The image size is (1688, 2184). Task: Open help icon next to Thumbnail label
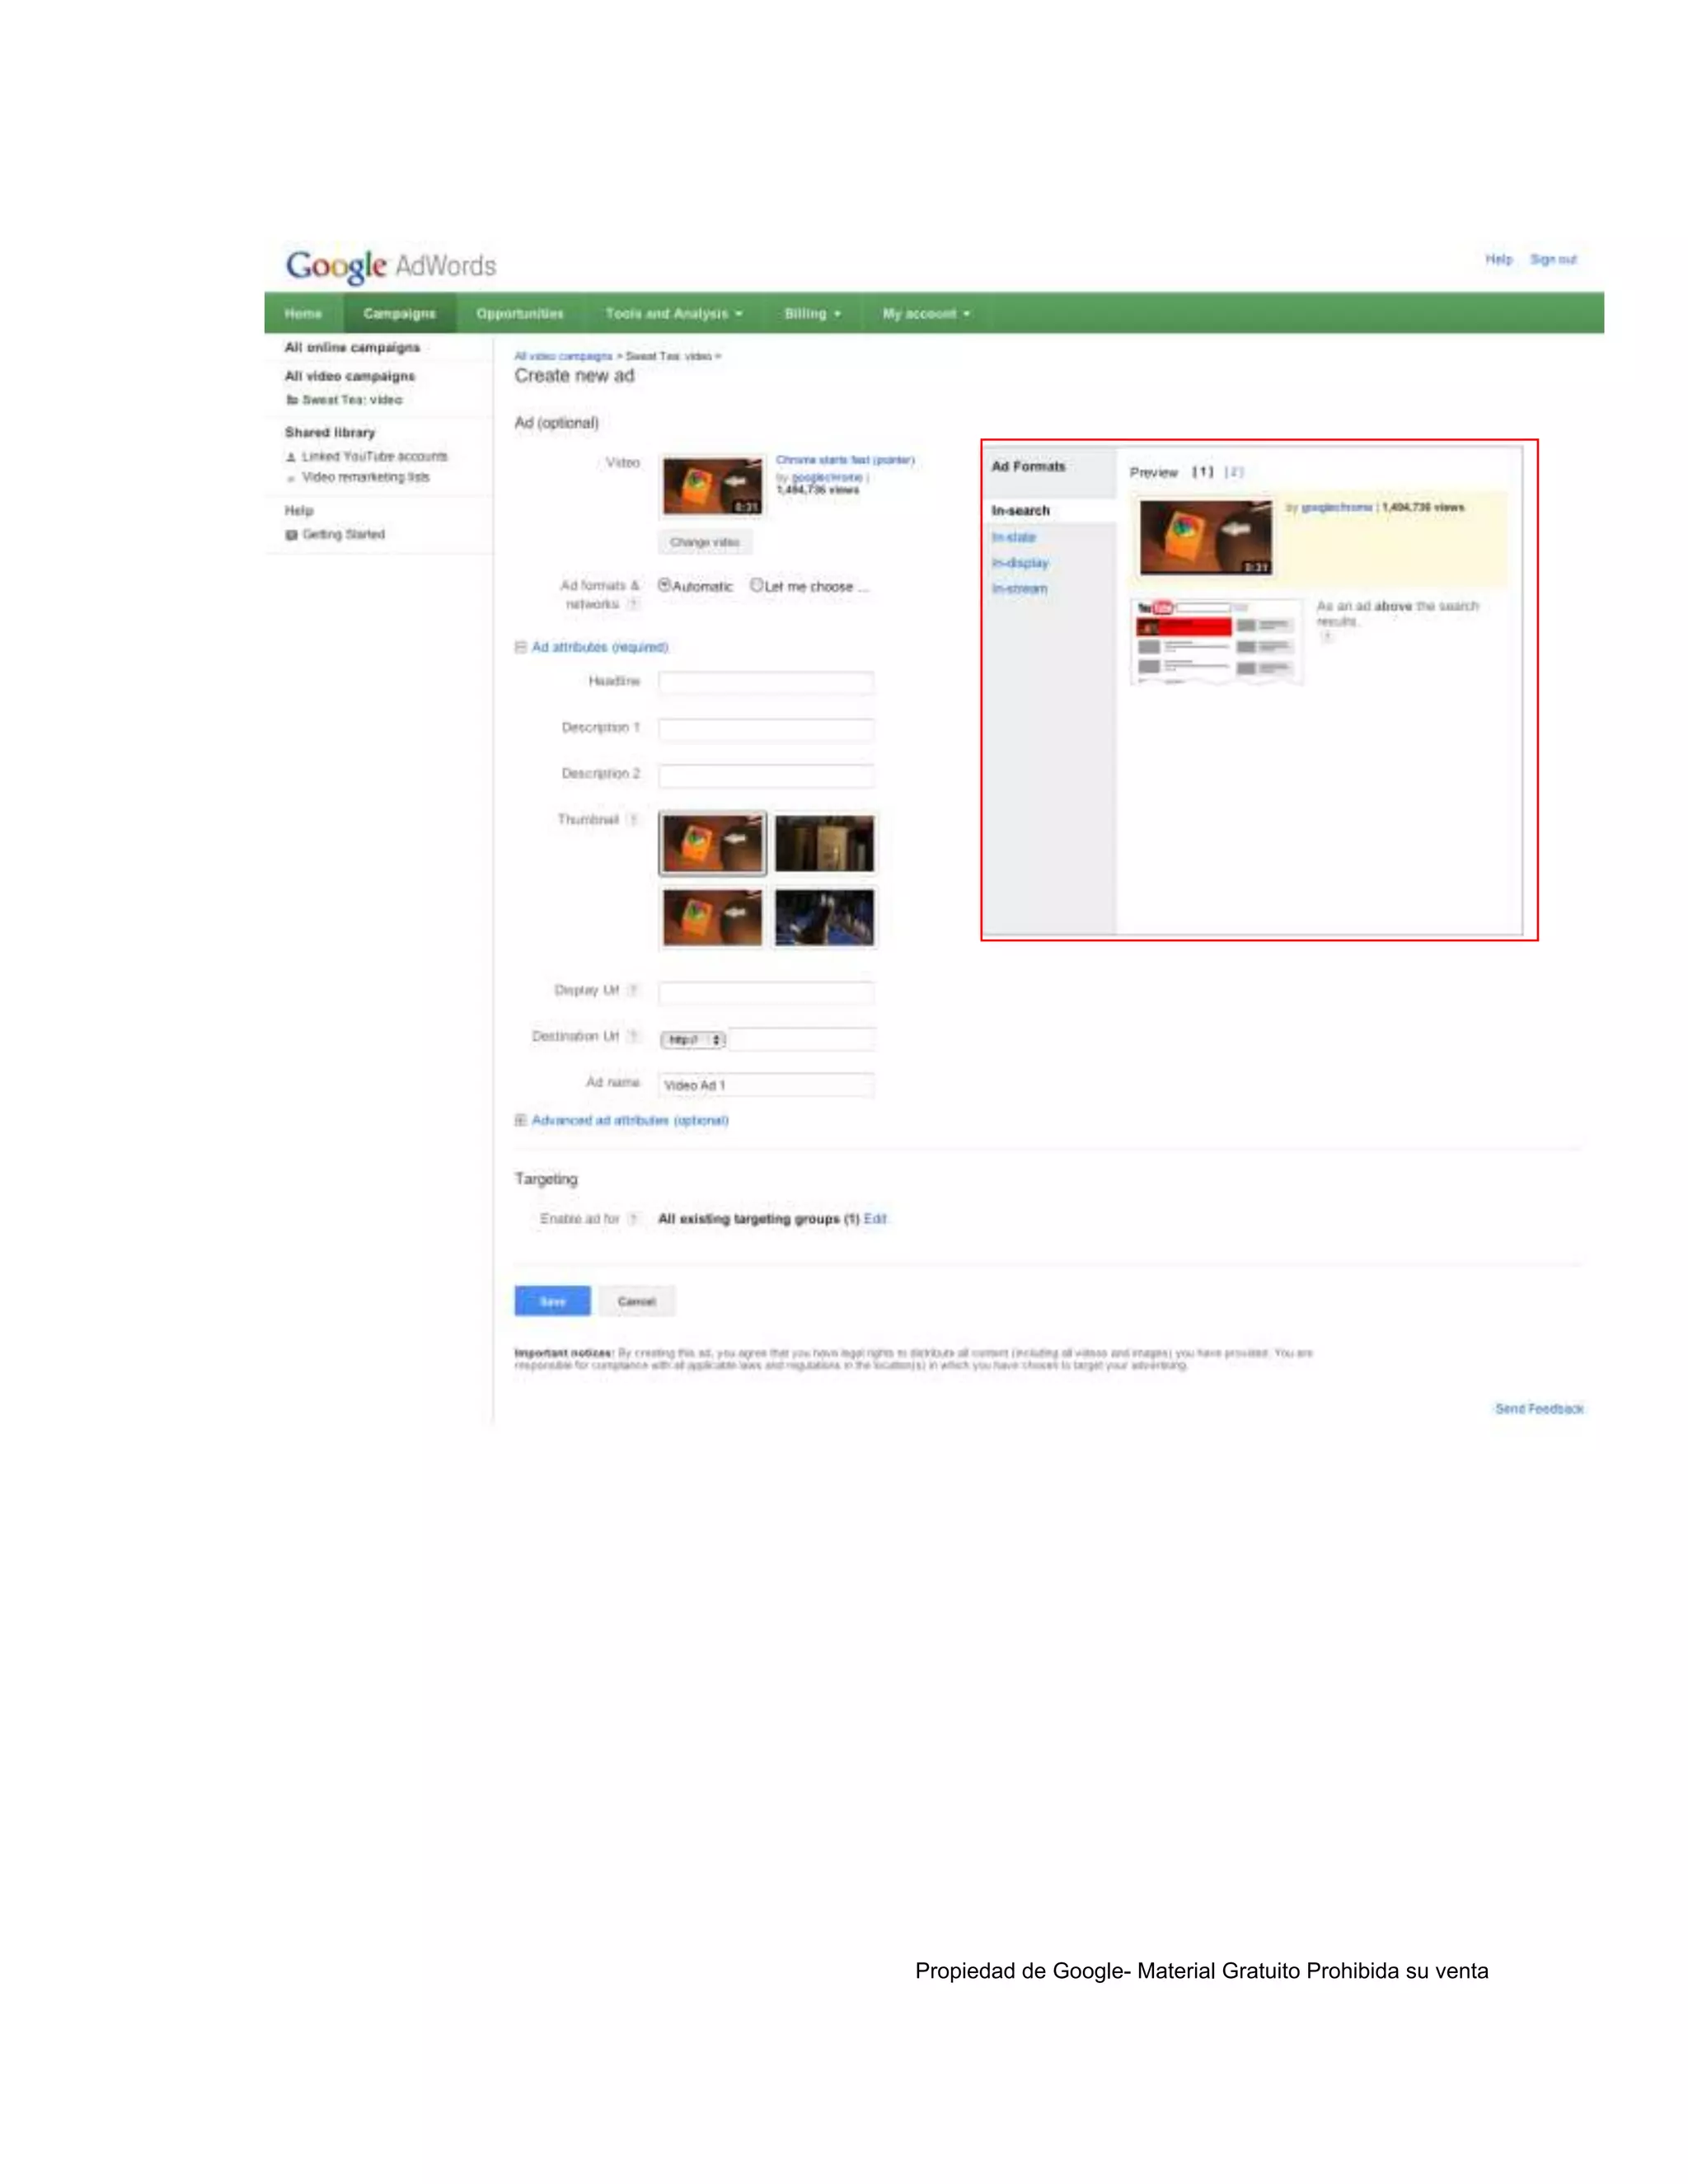point(632,820)
